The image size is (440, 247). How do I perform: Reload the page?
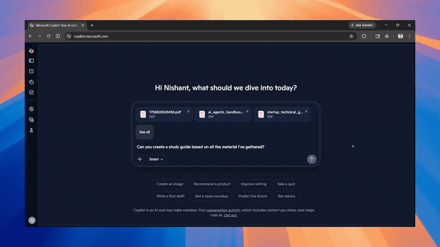click(x=49, y=36)
